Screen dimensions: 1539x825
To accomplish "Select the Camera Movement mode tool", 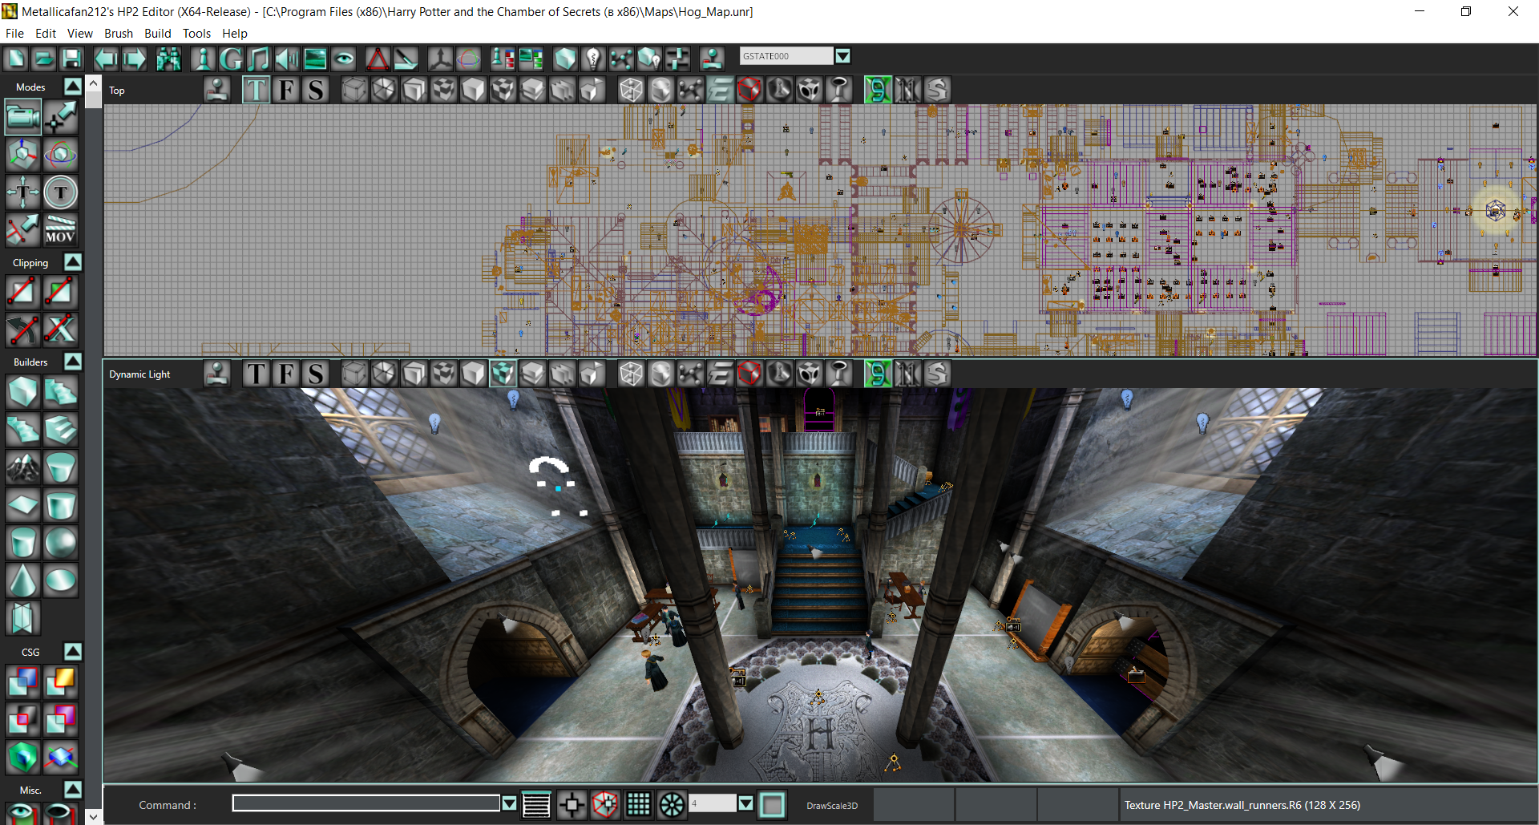I will (22, 118).
